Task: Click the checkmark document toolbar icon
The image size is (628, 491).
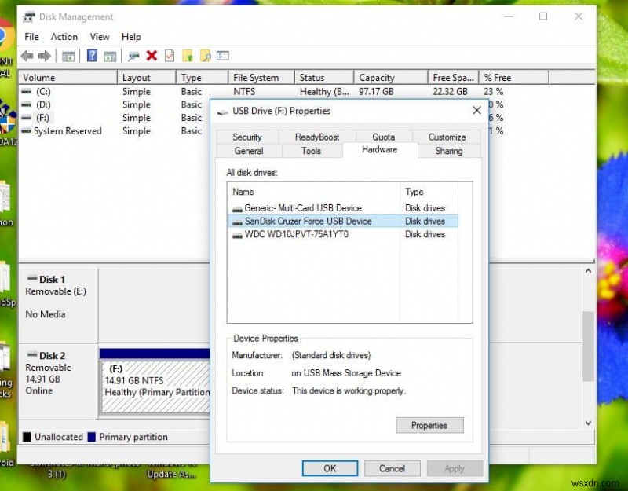Action: tap(170, 56)
